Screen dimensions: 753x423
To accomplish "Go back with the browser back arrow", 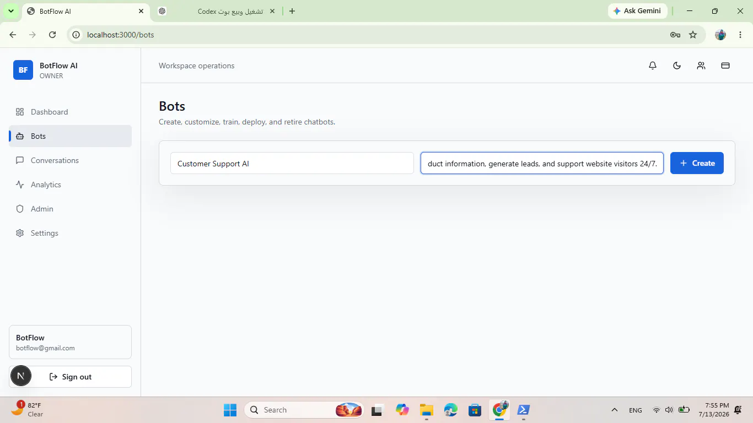I will 13,35.
